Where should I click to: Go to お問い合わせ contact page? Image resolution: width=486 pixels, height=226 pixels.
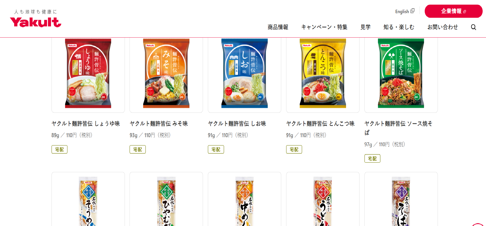coord(442,27)
